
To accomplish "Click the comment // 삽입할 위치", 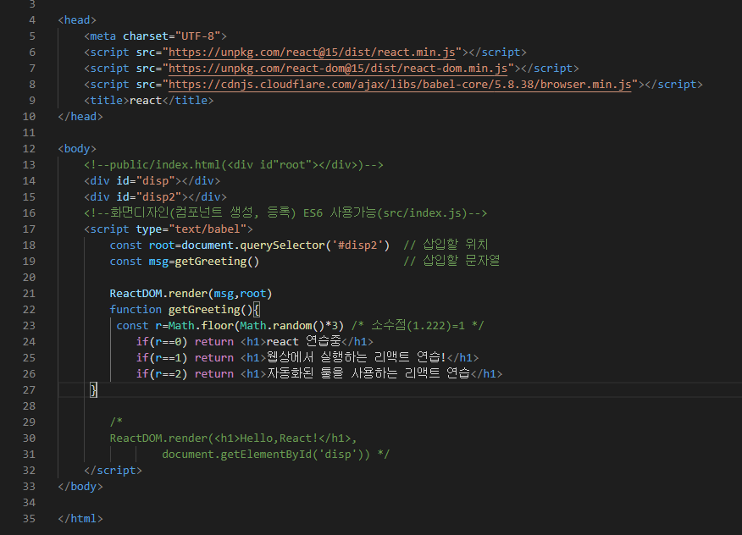I will (446, 245).
